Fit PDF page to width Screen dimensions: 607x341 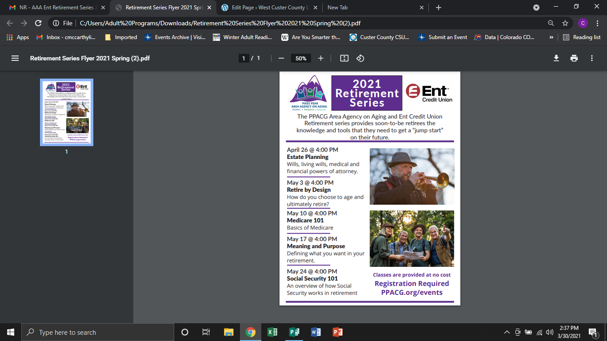[x=344, y=58]
